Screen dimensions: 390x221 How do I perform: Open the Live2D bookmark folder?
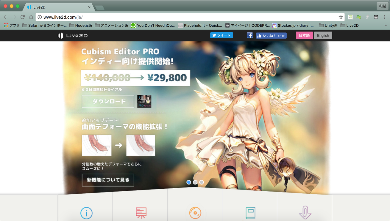350,26
